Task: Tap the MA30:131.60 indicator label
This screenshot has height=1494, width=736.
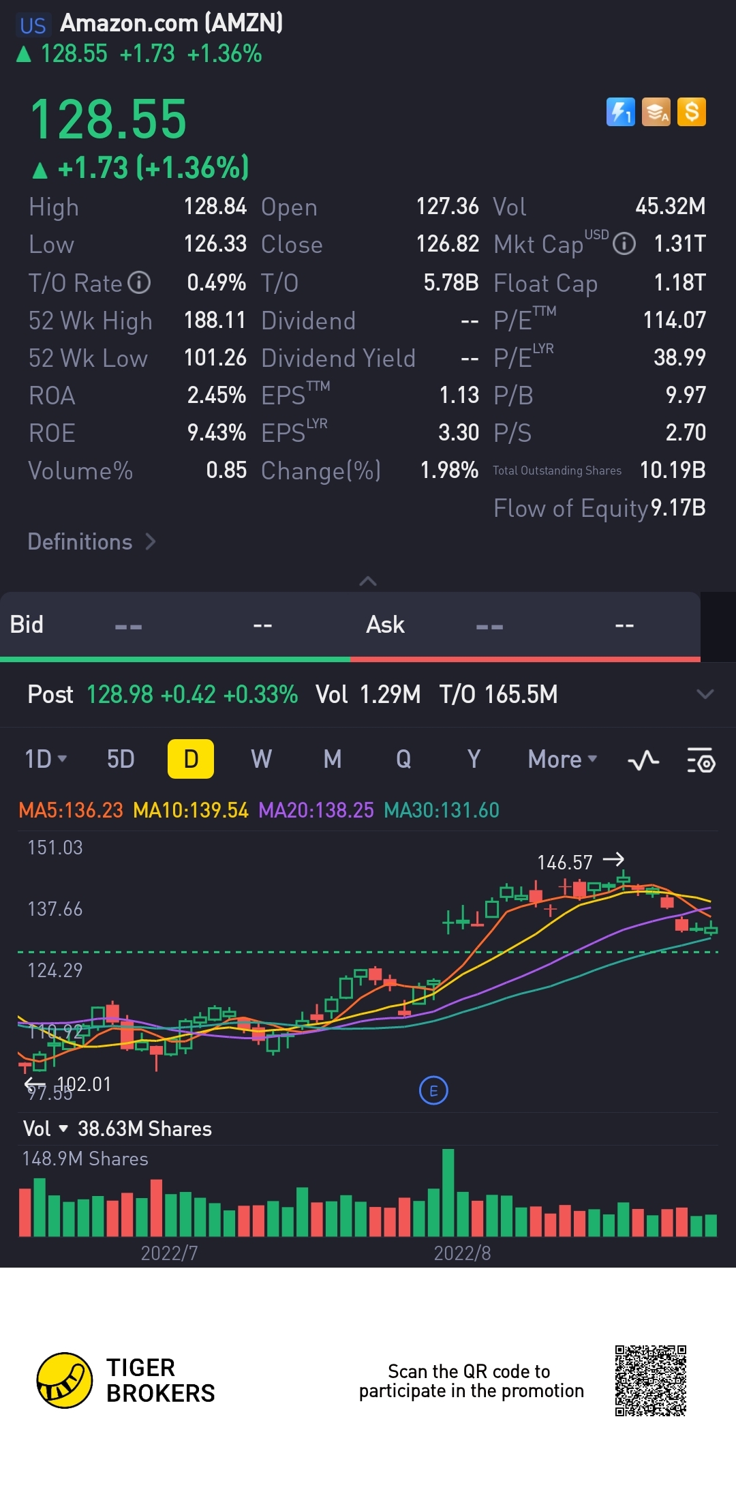Action: click(442, 810)
